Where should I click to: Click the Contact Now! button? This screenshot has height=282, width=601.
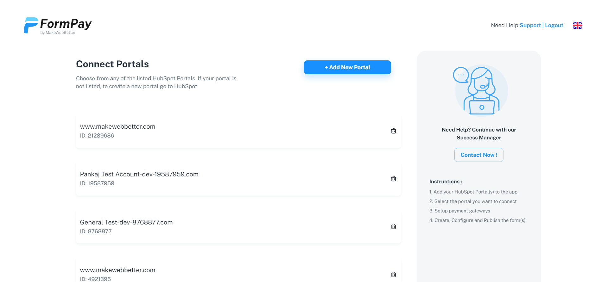click(x=479, y=155)
